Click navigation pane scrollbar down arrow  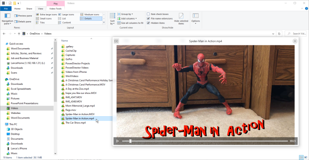55,153
